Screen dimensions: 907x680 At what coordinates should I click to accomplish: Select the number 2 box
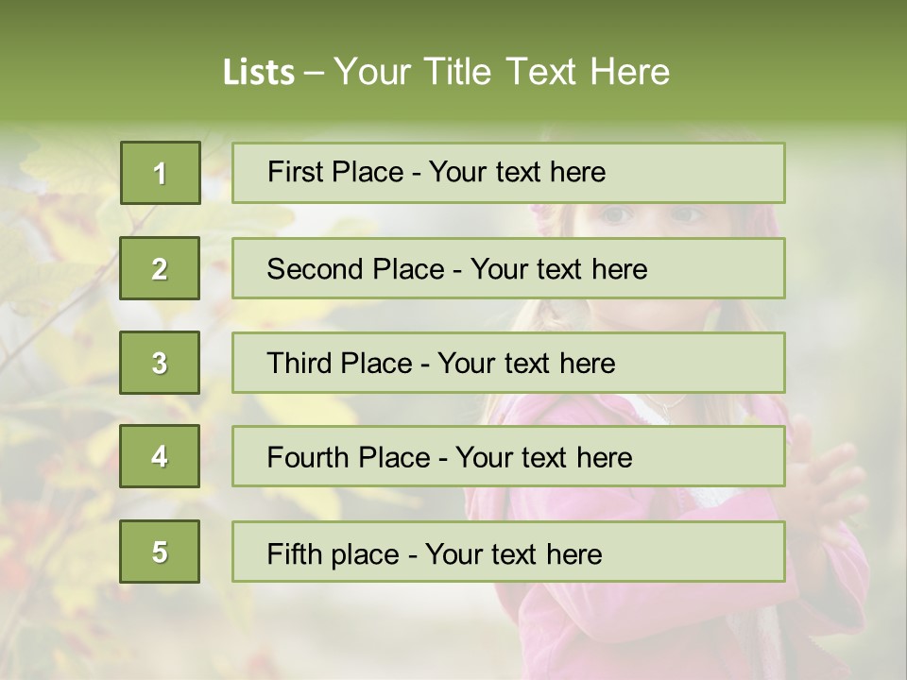160,268
